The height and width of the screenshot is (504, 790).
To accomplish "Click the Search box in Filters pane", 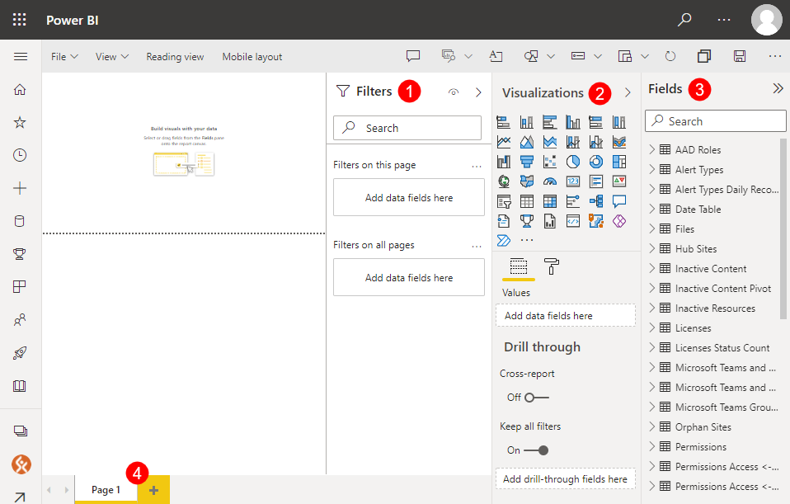I will (x=407, y=128).
